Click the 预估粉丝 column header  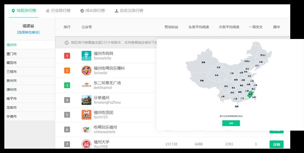(171, 27)
